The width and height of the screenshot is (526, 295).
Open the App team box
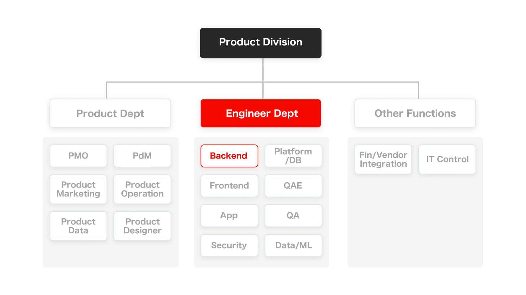coord(229,215)
